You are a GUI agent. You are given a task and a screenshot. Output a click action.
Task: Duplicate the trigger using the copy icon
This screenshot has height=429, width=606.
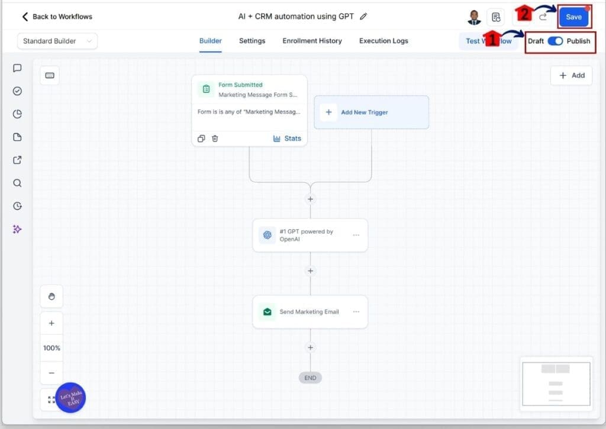pos(201,138)
